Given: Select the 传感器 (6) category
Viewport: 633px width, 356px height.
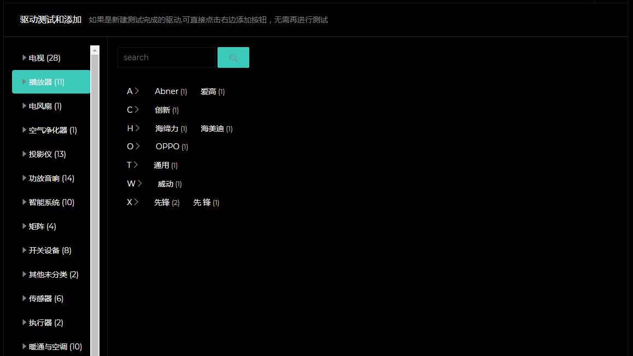Looking at the screenshot, I should click(x=46, y=299).
